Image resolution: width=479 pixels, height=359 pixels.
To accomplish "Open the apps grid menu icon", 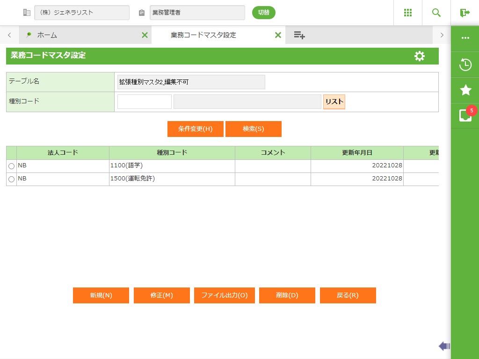I will (408, 13).
